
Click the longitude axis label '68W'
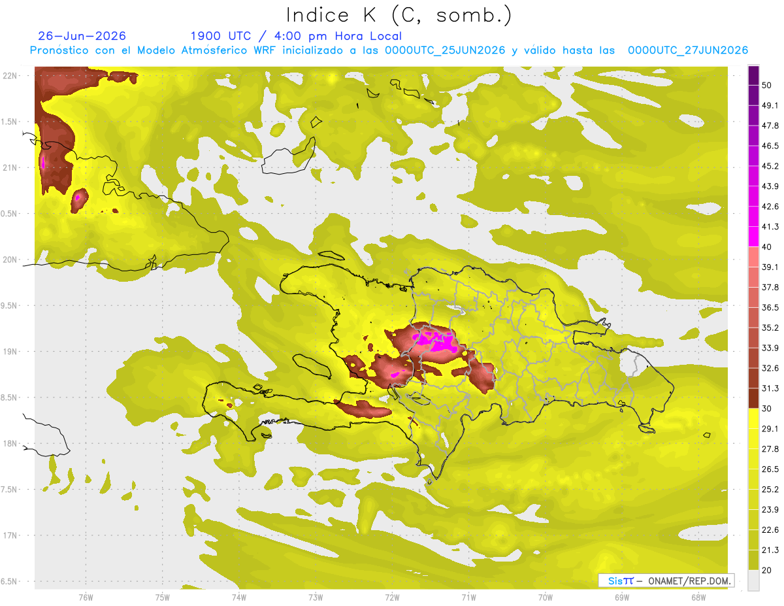click(x=698, y=597)
